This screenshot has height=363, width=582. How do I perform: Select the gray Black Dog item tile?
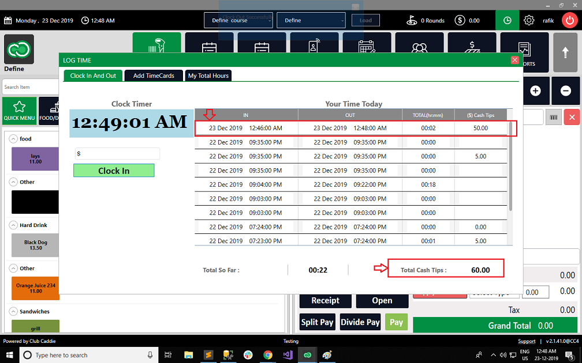(35, 245)
